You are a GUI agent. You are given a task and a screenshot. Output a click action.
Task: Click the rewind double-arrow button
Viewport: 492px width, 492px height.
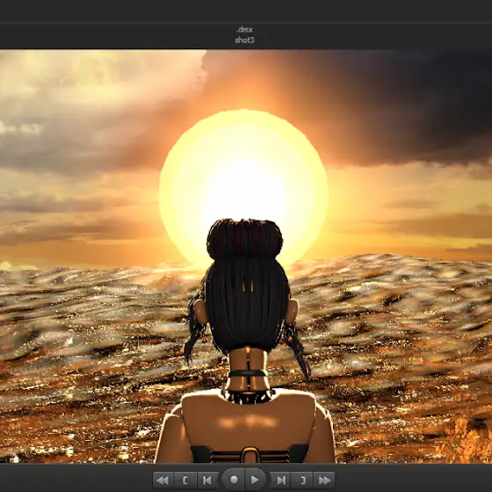tap(163, 480)
